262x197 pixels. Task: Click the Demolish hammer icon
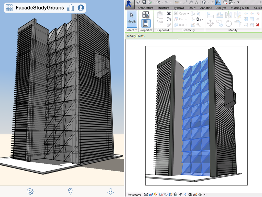tap(199, 25)
